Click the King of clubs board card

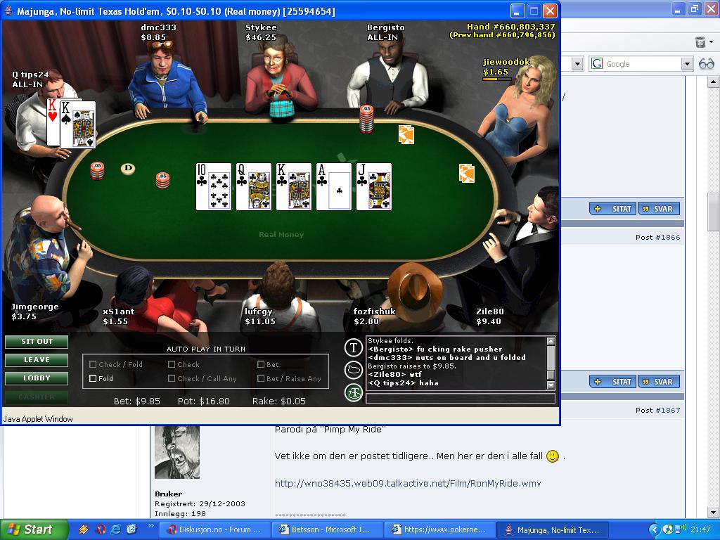(x=294, y=186)
